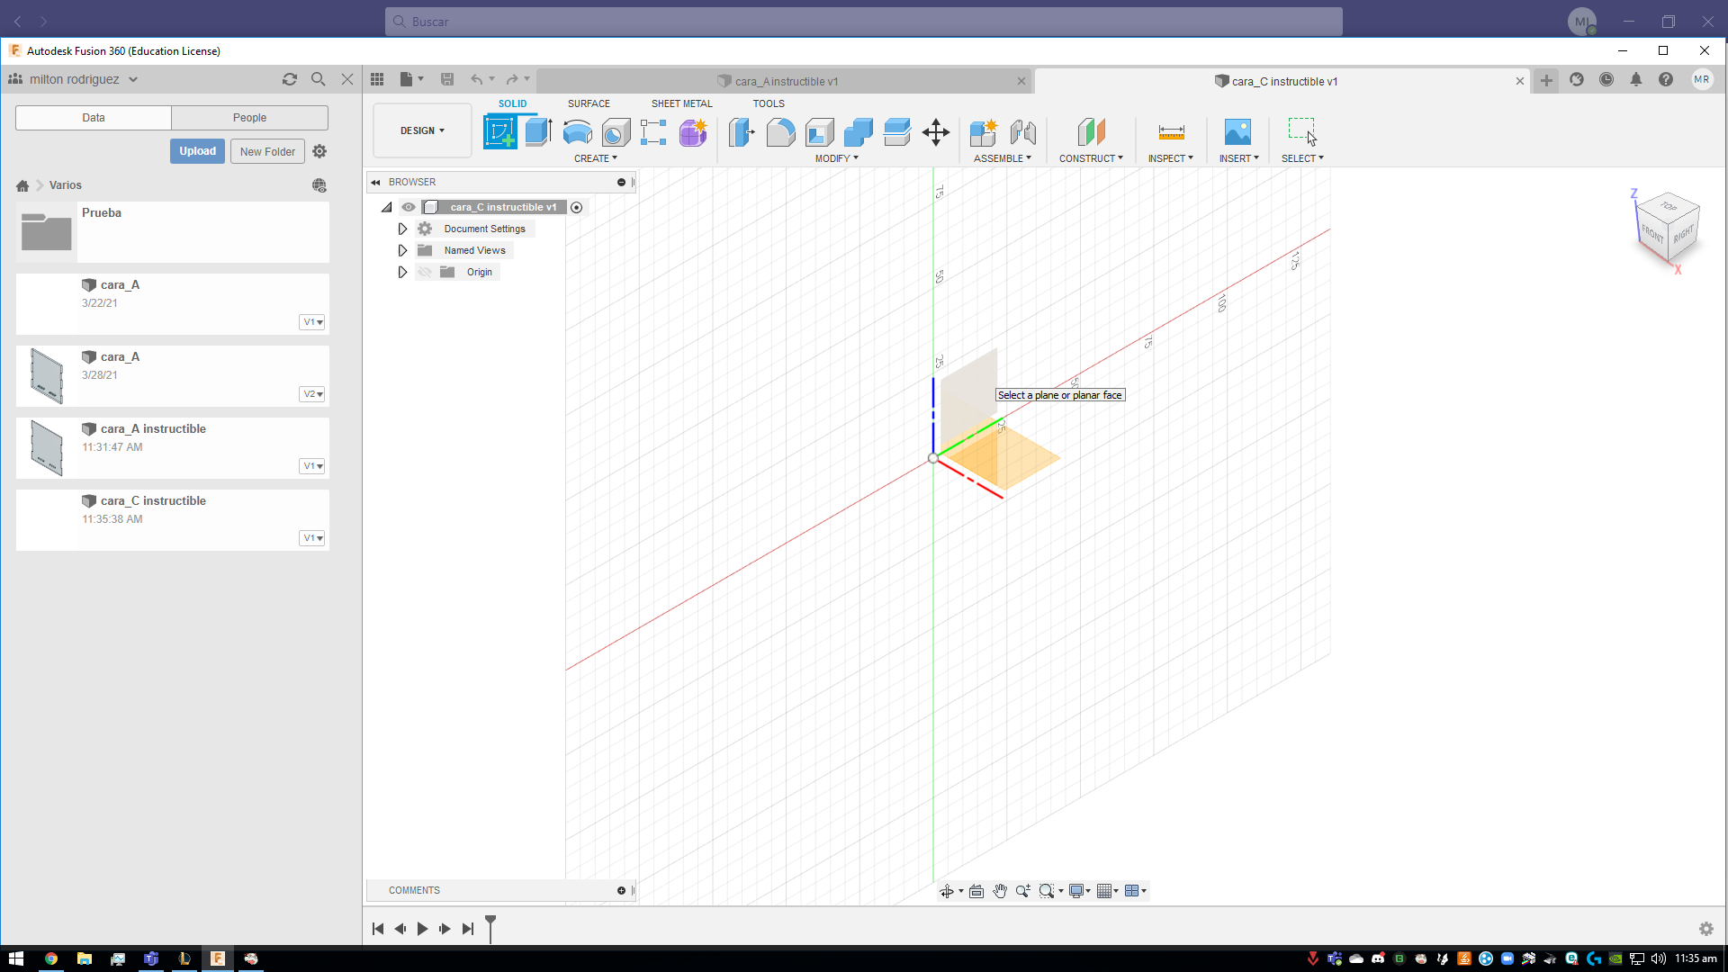Screen dimensions: 1728x972
Task: Click the timeline Play button
Action: [x=422, y=929]
